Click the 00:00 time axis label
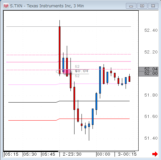The width and height of the screenshot is (161, 160). (x=104, y=154)
